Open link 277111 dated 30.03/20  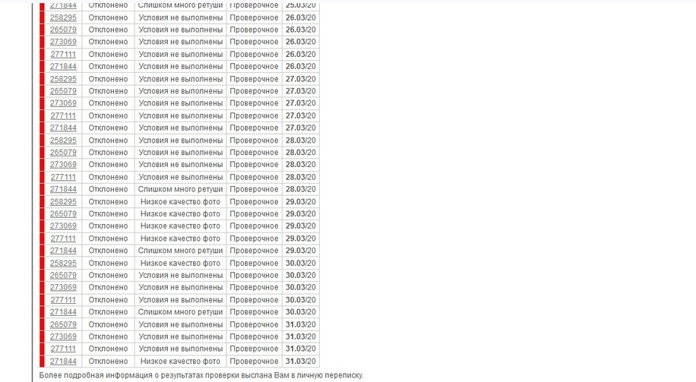[63, 300]
